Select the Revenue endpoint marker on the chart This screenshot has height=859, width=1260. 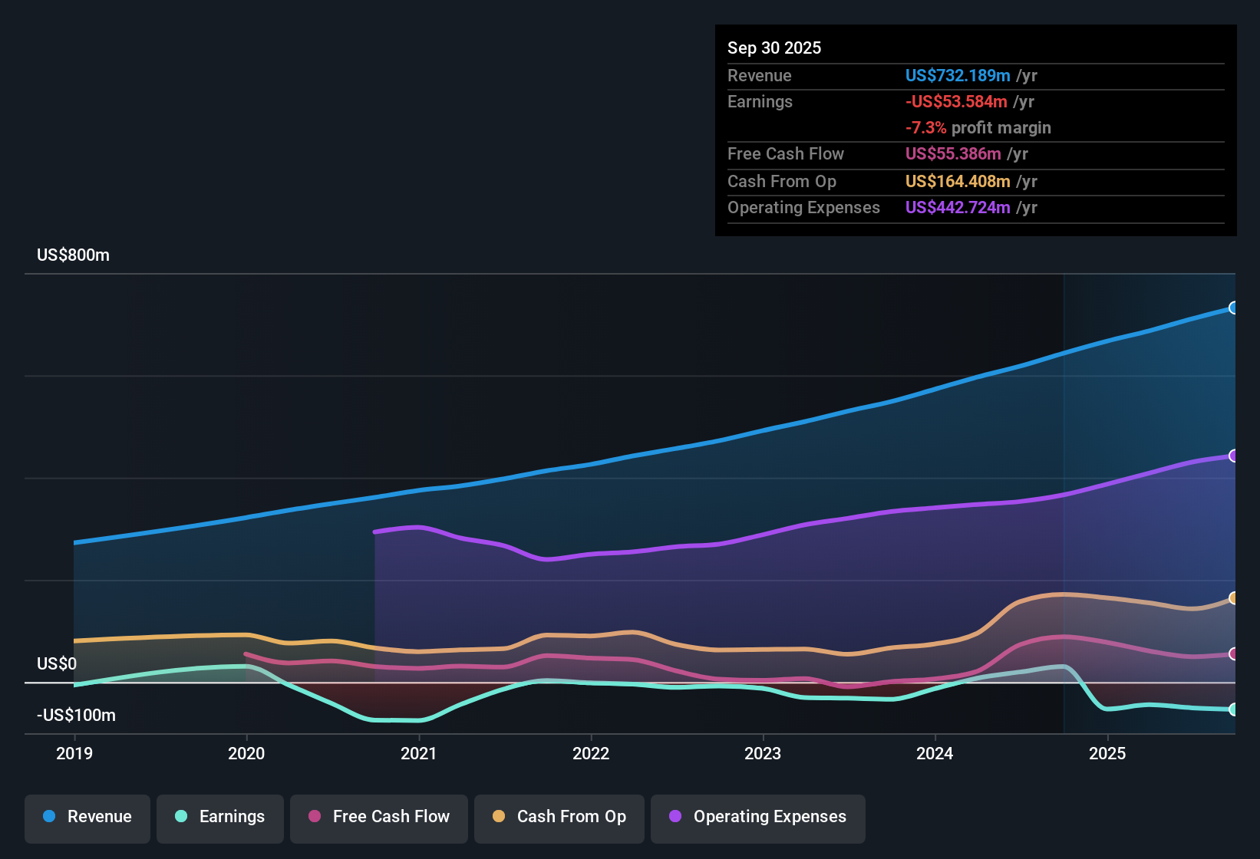(1234, 308)
